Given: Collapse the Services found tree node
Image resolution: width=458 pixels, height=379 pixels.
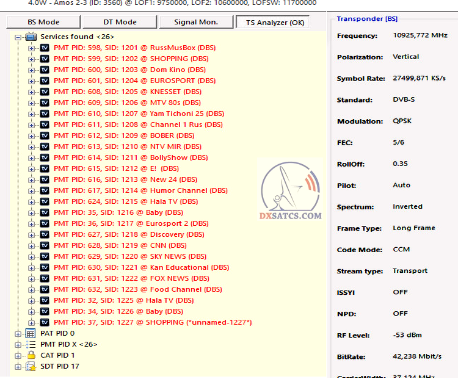Looking at the screenshot, I should [18, 37].
